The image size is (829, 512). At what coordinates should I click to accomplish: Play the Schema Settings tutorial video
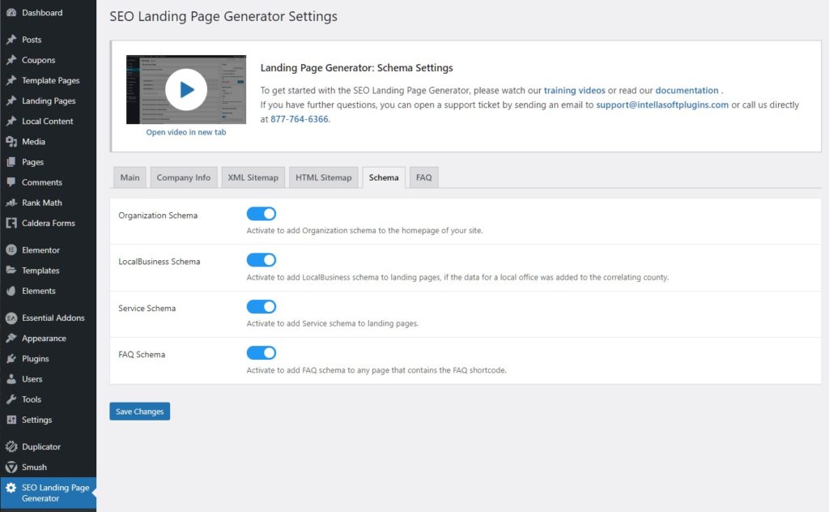pyautogui.click(x=186, y=89)
